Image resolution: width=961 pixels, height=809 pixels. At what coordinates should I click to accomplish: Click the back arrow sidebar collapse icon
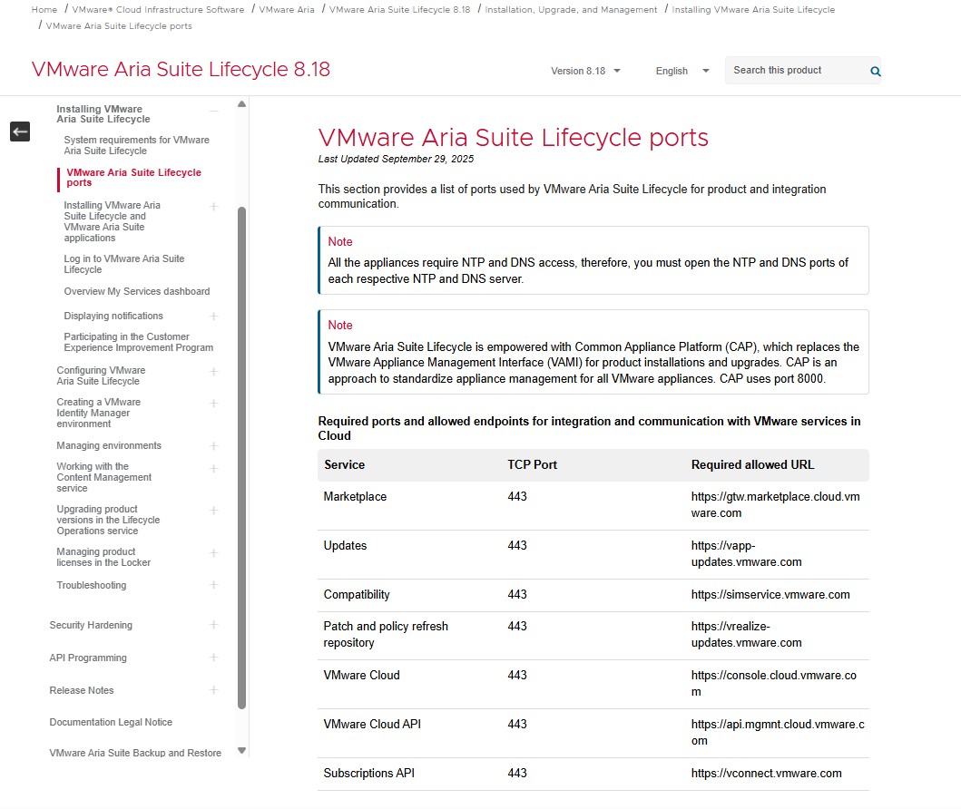click(x=20, y=132)
